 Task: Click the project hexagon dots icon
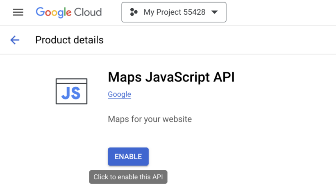(134, 12)
